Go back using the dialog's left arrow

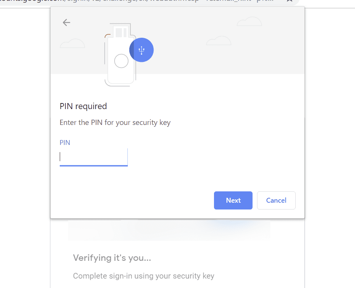pos(66,22)
